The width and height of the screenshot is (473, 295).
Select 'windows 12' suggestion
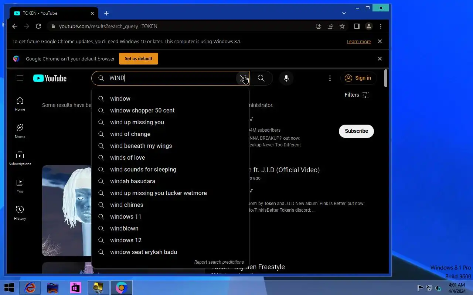pos(170,240)
